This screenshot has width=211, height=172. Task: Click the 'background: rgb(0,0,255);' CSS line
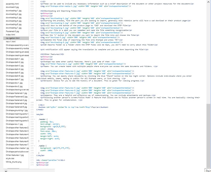tap(53, 126)
